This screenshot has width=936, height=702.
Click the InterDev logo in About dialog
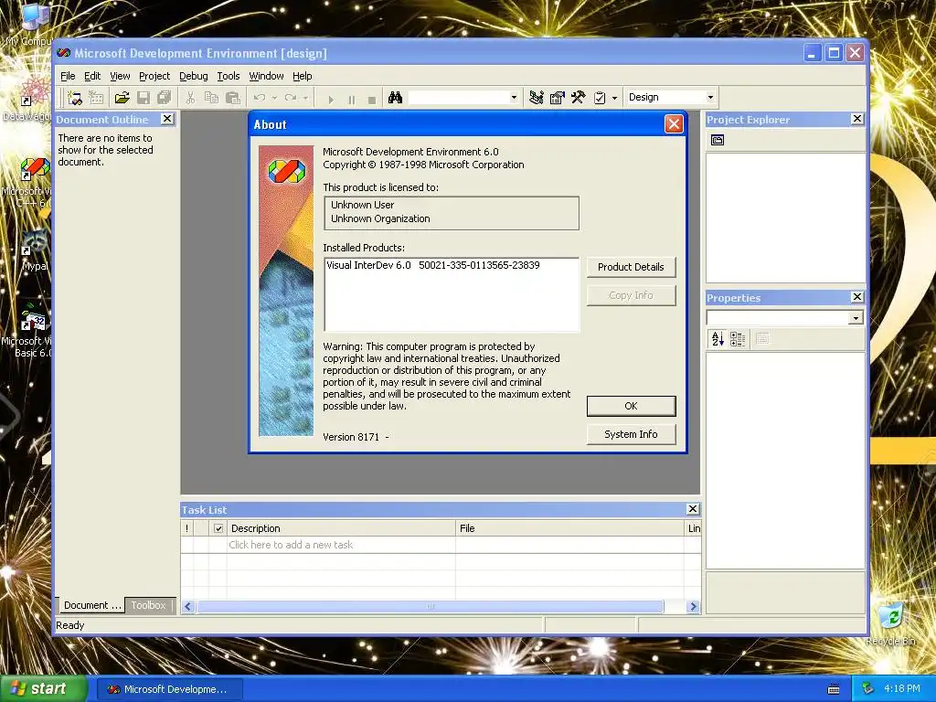click(x=286, y=171)
